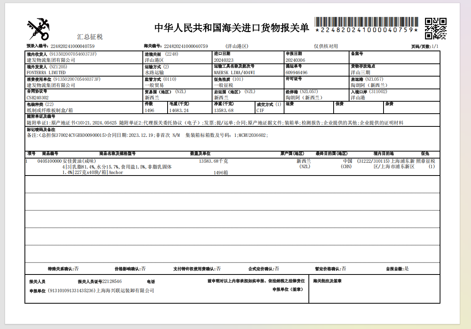Click the declaration date 20240306

(295, 60)
